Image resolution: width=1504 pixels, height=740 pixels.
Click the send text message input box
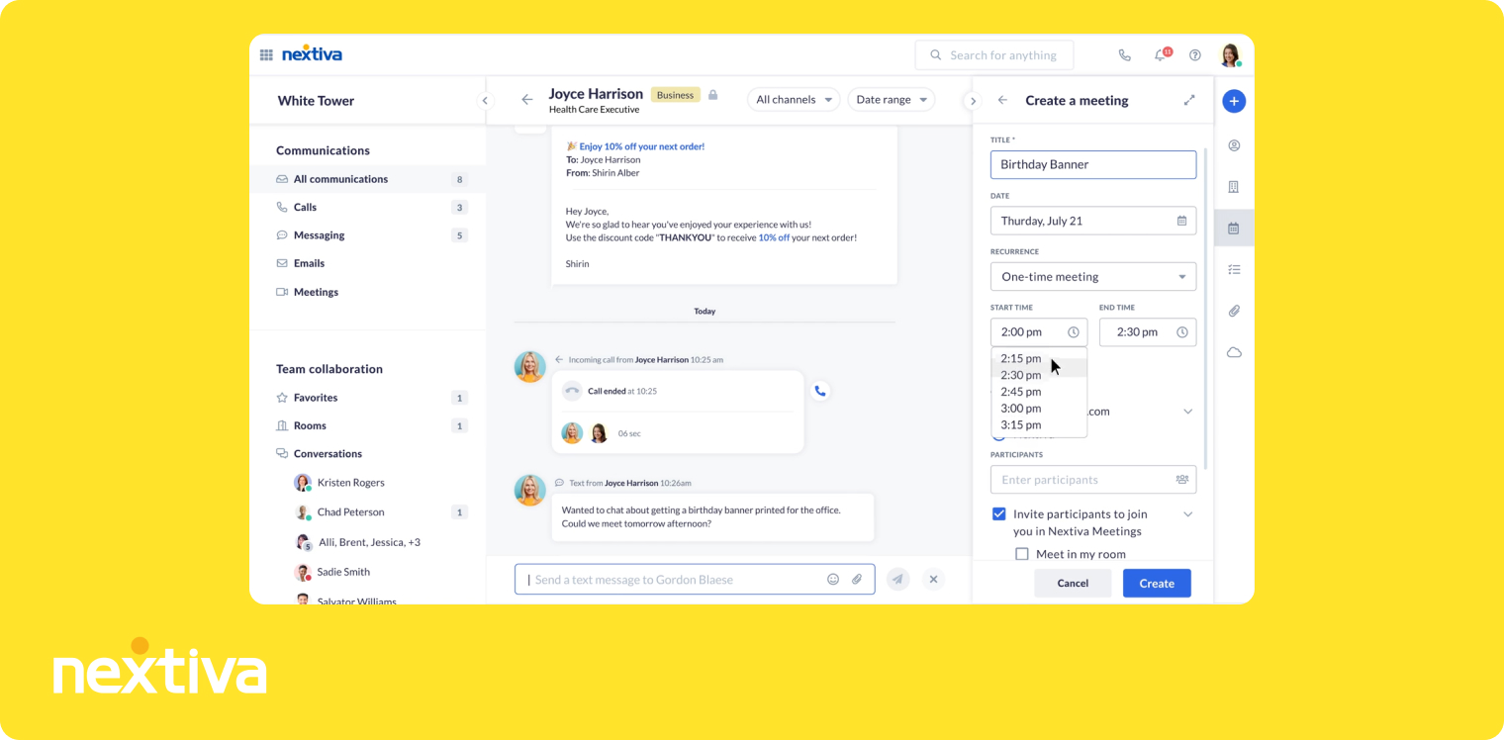[695, 580]
